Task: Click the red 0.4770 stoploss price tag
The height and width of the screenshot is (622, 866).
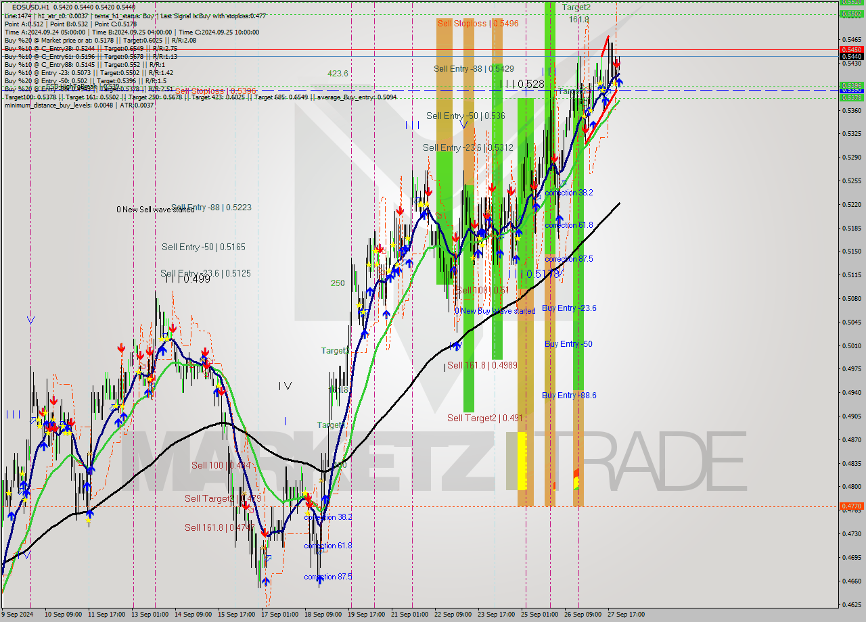Action: (x=850, y=506)
